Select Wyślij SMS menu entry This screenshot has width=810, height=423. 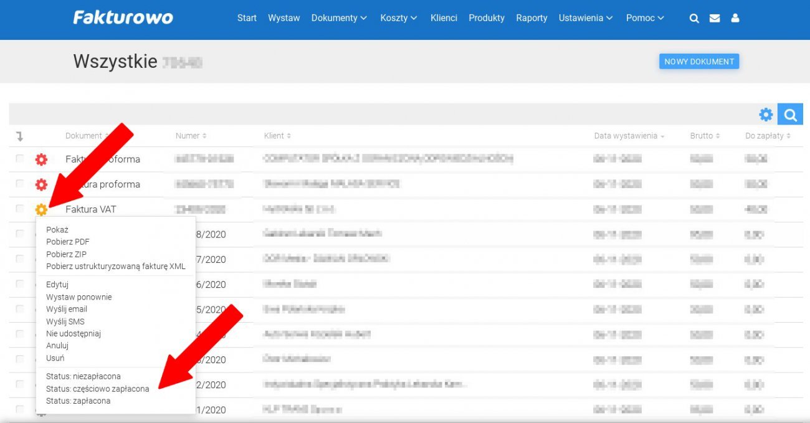pyautogui.click(x=65, y=321)
